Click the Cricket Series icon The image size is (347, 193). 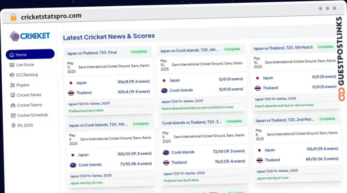click(x=13, y=95)
